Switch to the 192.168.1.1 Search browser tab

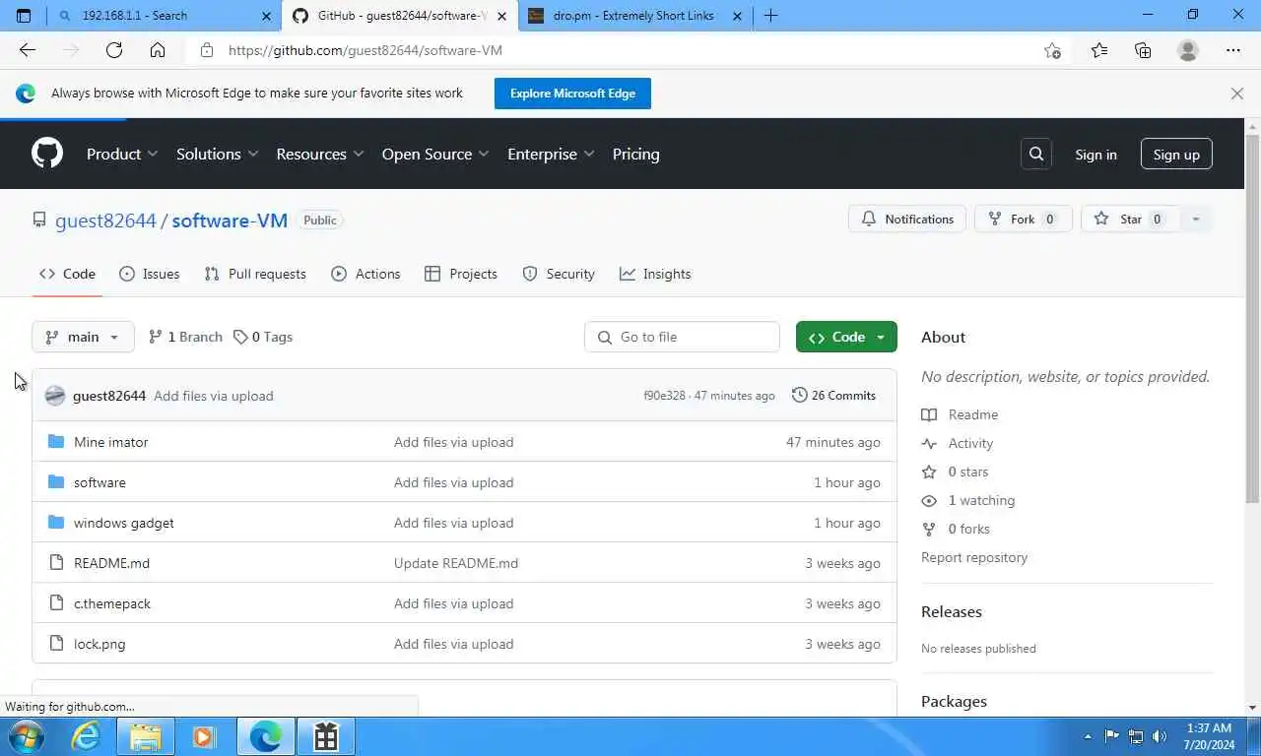point(164,16)
